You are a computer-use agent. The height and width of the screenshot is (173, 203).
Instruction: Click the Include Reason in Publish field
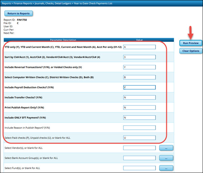pos(139,128)
